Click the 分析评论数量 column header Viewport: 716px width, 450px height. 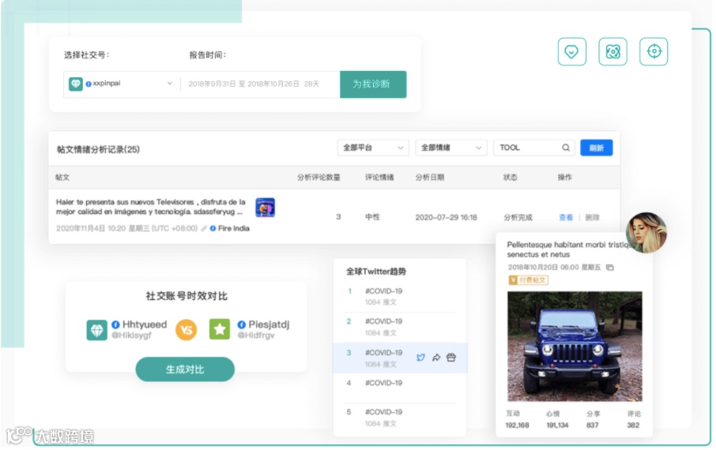tap(318, 178)
